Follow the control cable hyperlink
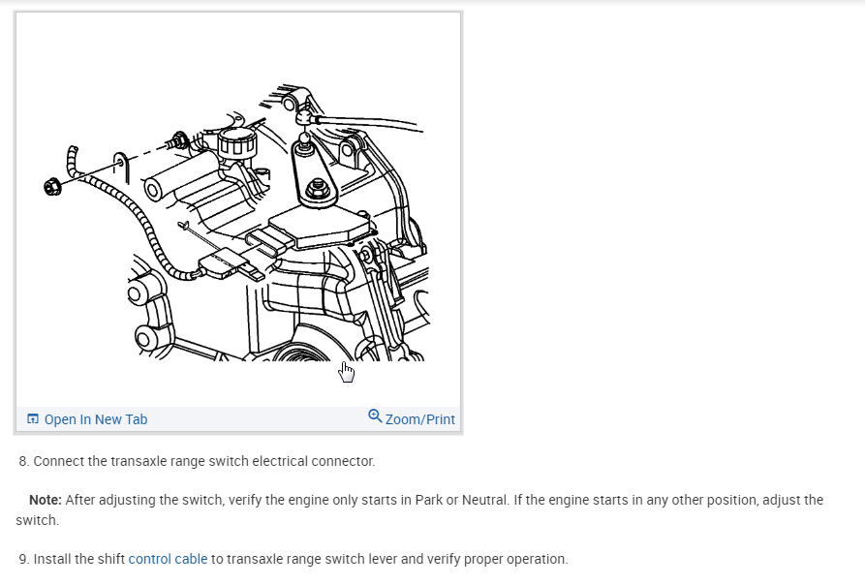Screen dimensions: 865x585 pos(168,559)
